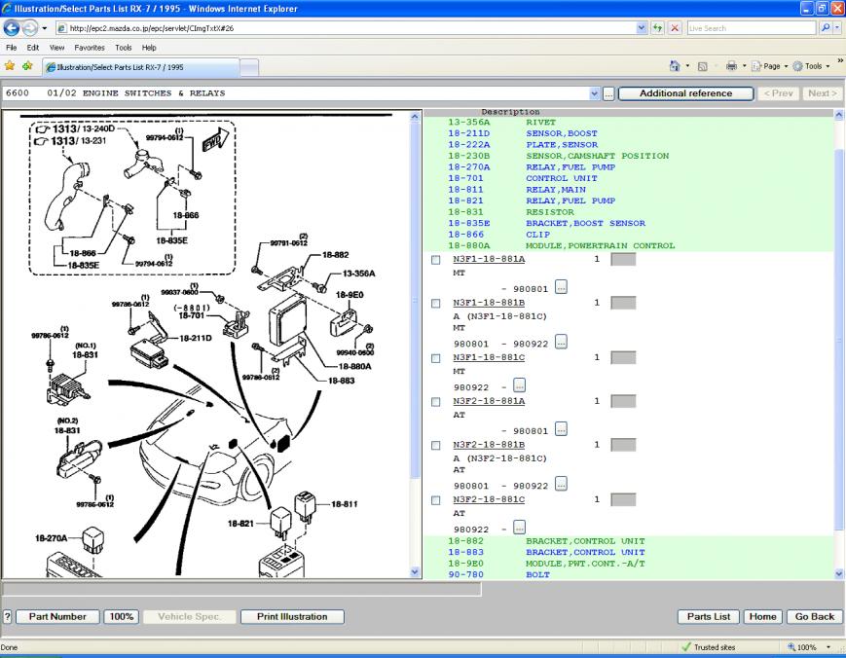Click the Stop loading red X icon
Image resolution: width=846 pixels, height=658 pixels.
click(x=675, y=28)
